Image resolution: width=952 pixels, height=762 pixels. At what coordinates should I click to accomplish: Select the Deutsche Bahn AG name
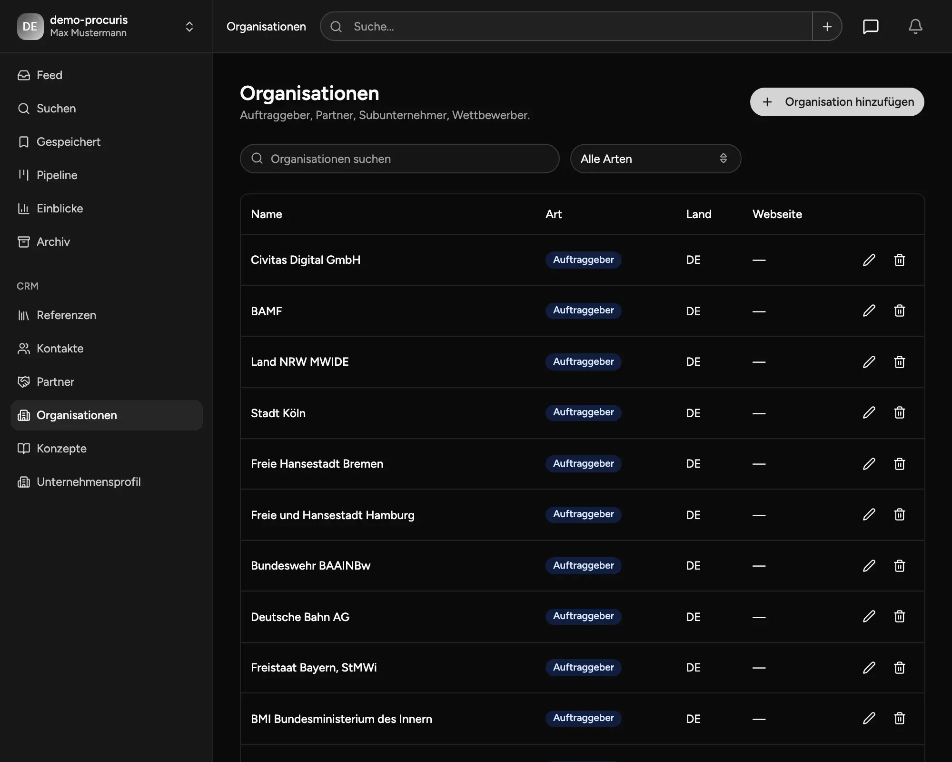pyautogui.click(x=300, y=617)
